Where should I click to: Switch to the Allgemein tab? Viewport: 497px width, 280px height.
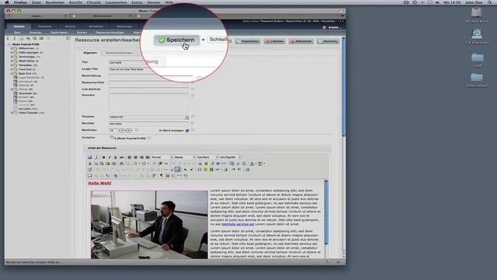tap(90, 53)
